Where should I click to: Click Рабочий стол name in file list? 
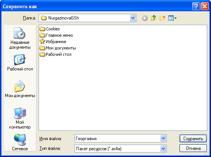pos(58,54)
